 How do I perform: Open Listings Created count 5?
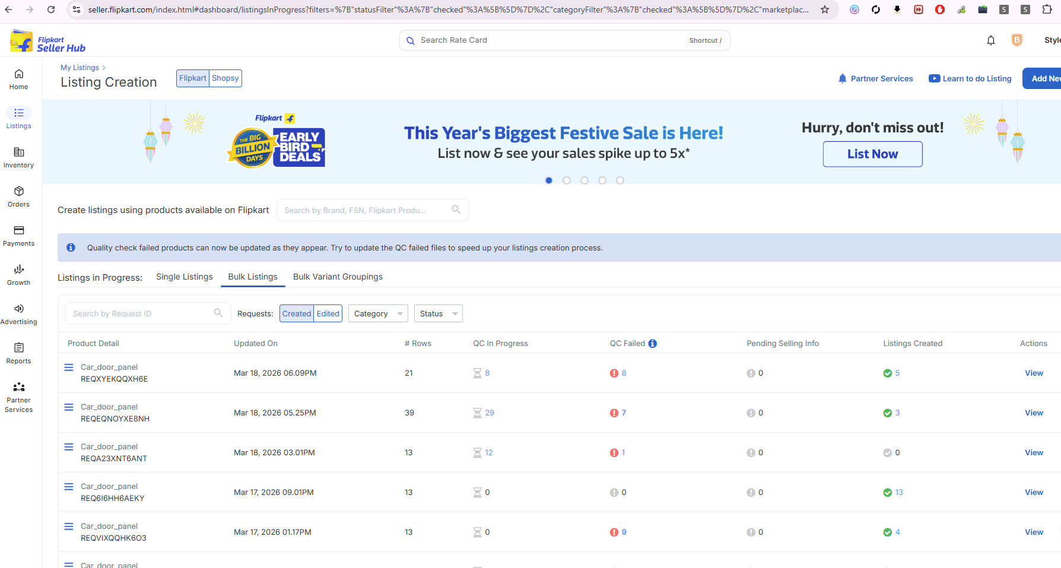897,373
